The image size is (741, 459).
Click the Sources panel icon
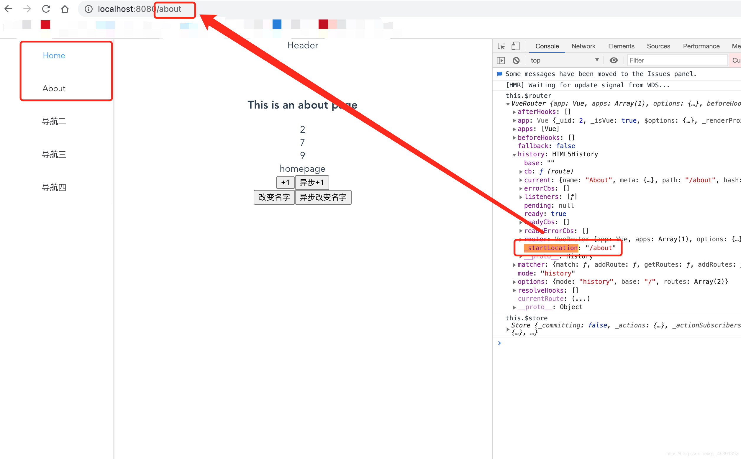tap(658, 45)
